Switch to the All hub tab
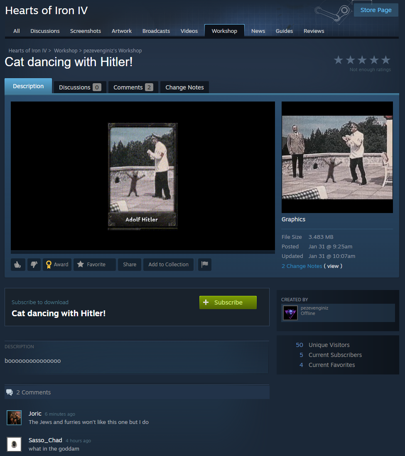Image resolution: width=405 pixels, height=456 pixels. pos(17,31)
